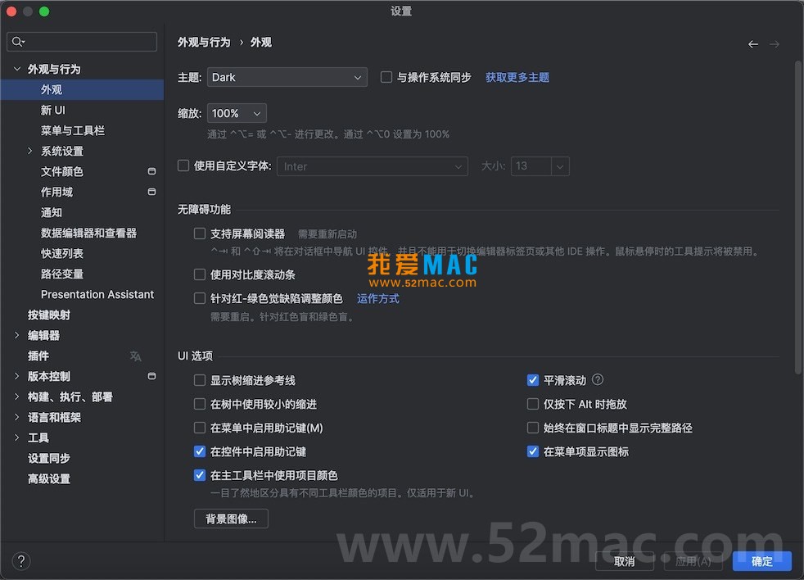Enable 与操作系统同步 checkbox

pos(386,77)
